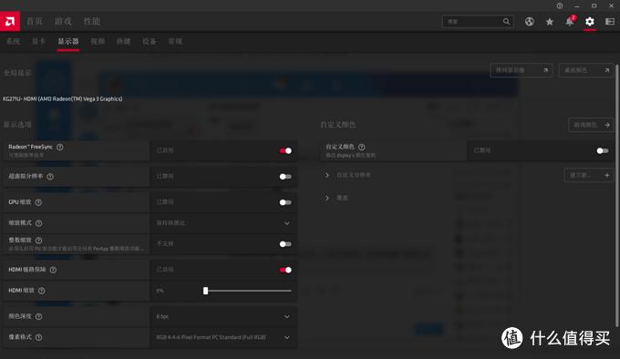Image resolution: width=620 pixels, height=359 pixels.
Task: Select the 显示器 settings tab
Action: click(x=68, y=41)
